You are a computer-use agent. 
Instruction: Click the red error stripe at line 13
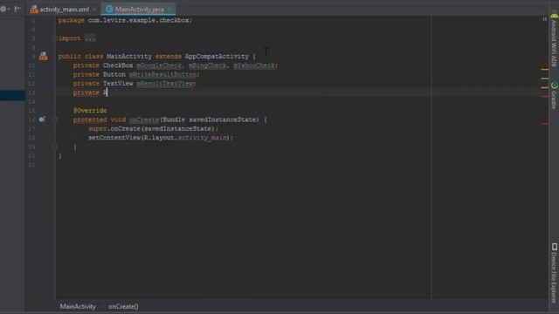click(544, 97)
